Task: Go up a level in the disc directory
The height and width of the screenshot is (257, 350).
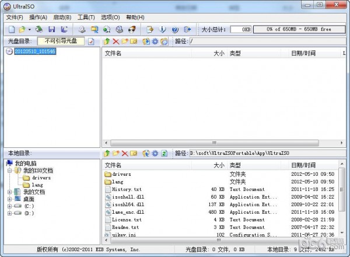Action: click(107, 41)
